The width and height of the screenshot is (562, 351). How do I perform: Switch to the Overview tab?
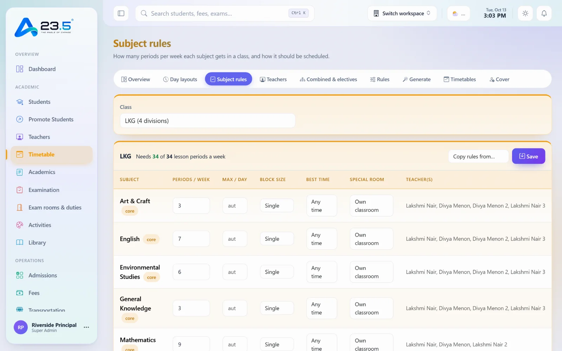(136, 79)
